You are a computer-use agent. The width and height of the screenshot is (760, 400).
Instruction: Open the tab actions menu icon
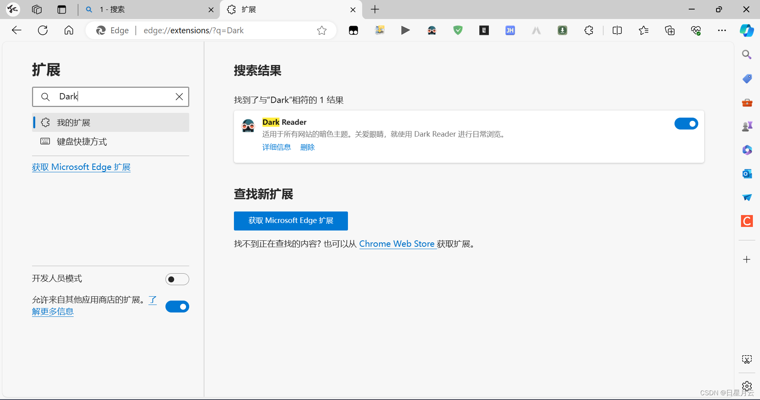click(62, 10)
